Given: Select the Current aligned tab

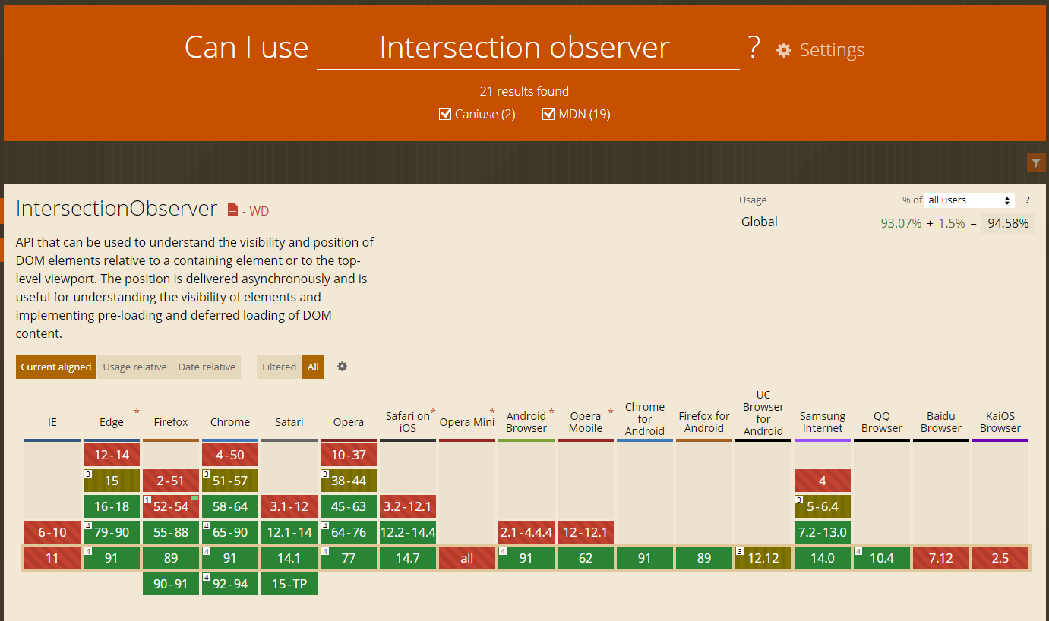Looking at the screenshot, I should click(56, 367).
